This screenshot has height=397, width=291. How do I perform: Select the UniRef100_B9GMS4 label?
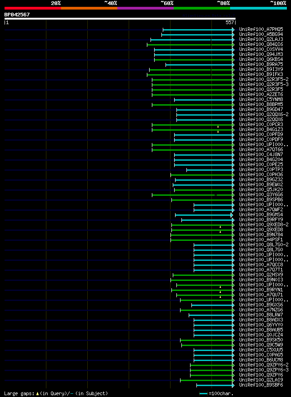coord(261,215)
